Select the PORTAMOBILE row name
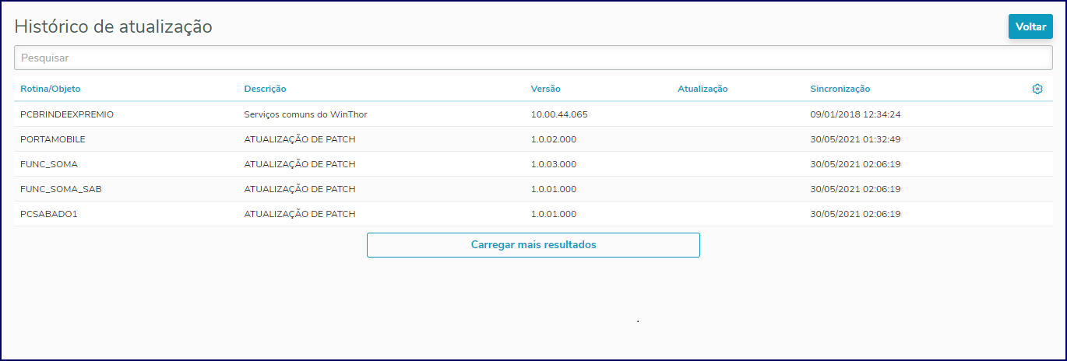 pos(53,139)
